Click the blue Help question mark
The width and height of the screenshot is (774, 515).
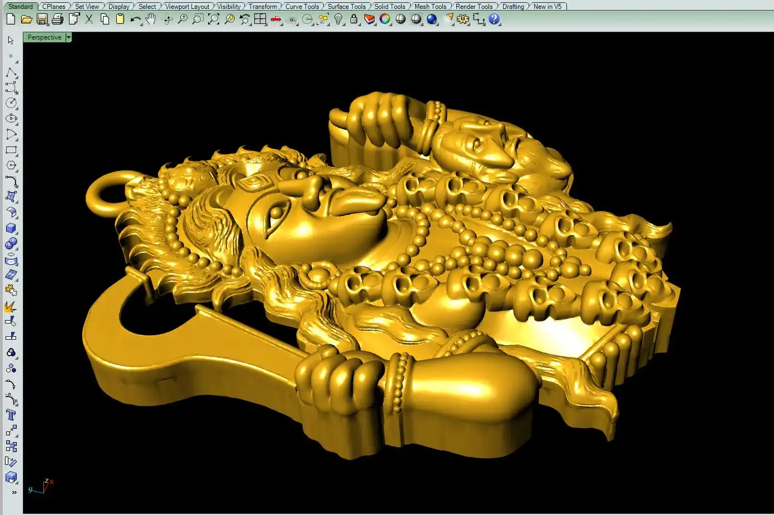[x=494, y=19]
